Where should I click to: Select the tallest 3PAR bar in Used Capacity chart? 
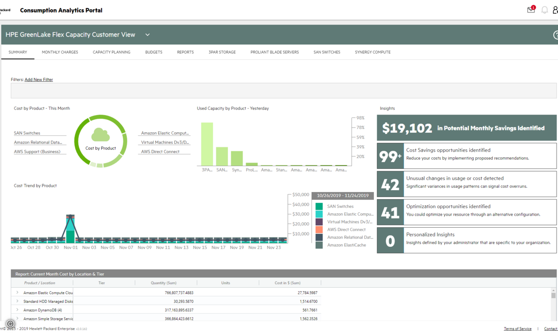point(207,144)
